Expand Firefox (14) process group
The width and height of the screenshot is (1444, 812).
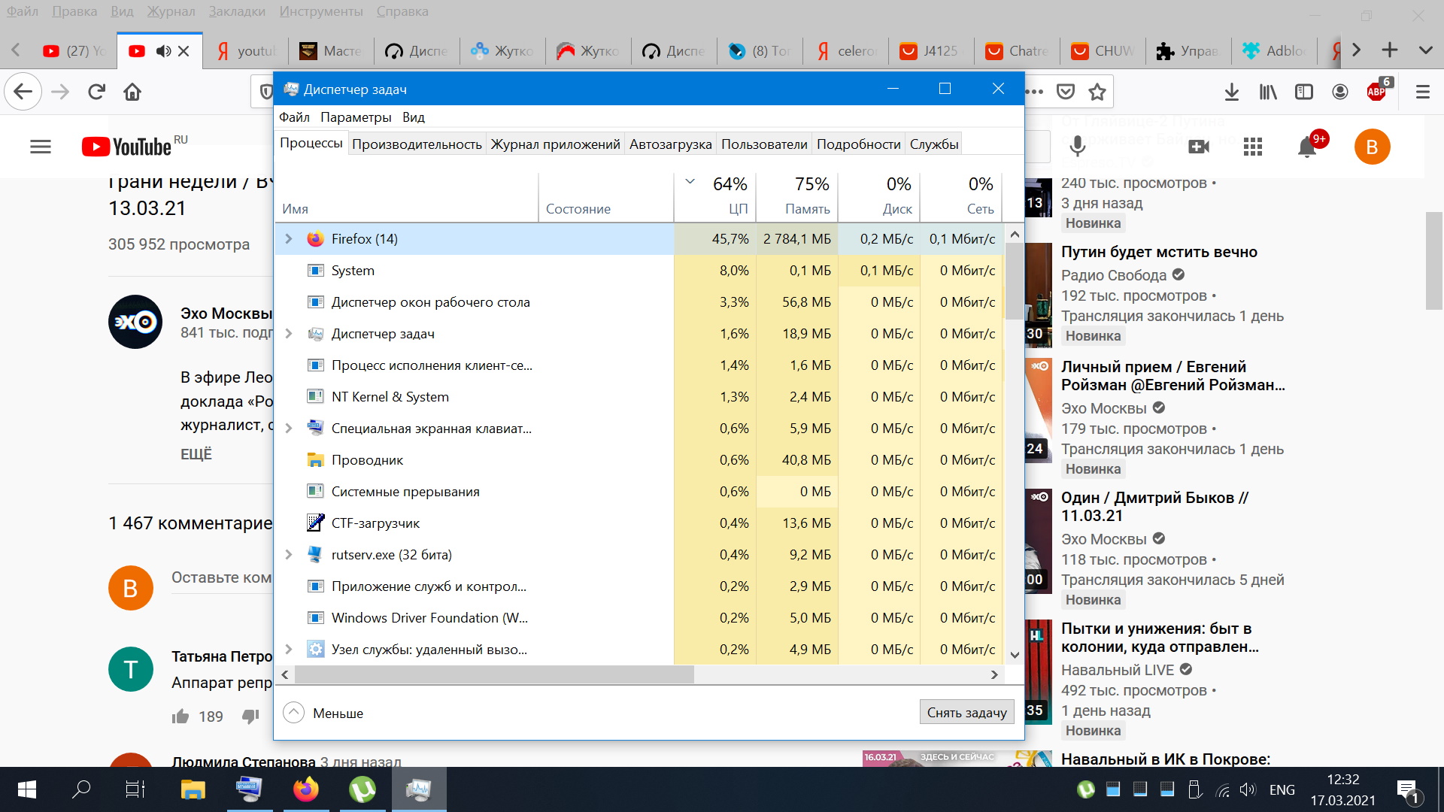[289, 239]
